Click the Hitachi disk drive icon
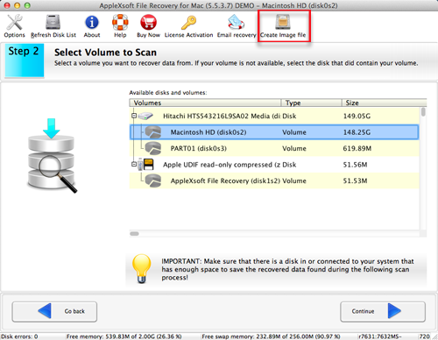Viewport: 438px width, 340px height. coord(145,116)
